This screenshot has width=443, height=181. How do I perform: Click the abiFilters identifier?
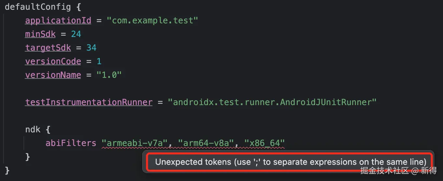tap(71, 143)
